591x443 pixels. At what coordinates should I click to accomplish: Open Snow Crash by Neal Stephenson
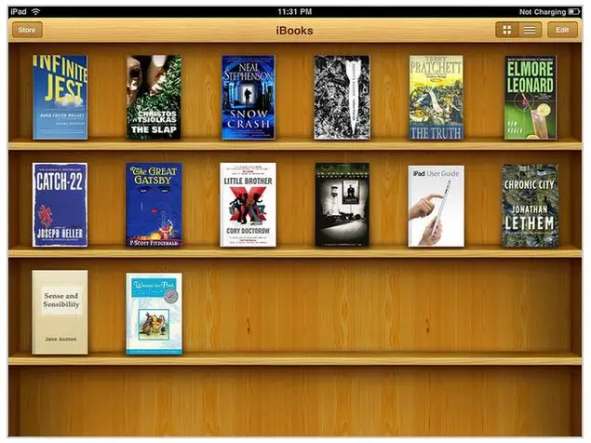(x=248, y=98)
